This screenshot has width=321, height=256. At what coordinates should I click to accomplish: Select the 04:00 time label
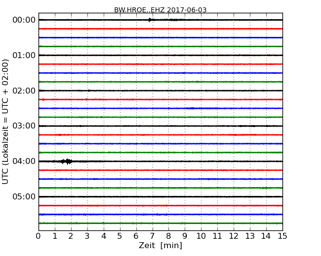click(x=24, y=161)
